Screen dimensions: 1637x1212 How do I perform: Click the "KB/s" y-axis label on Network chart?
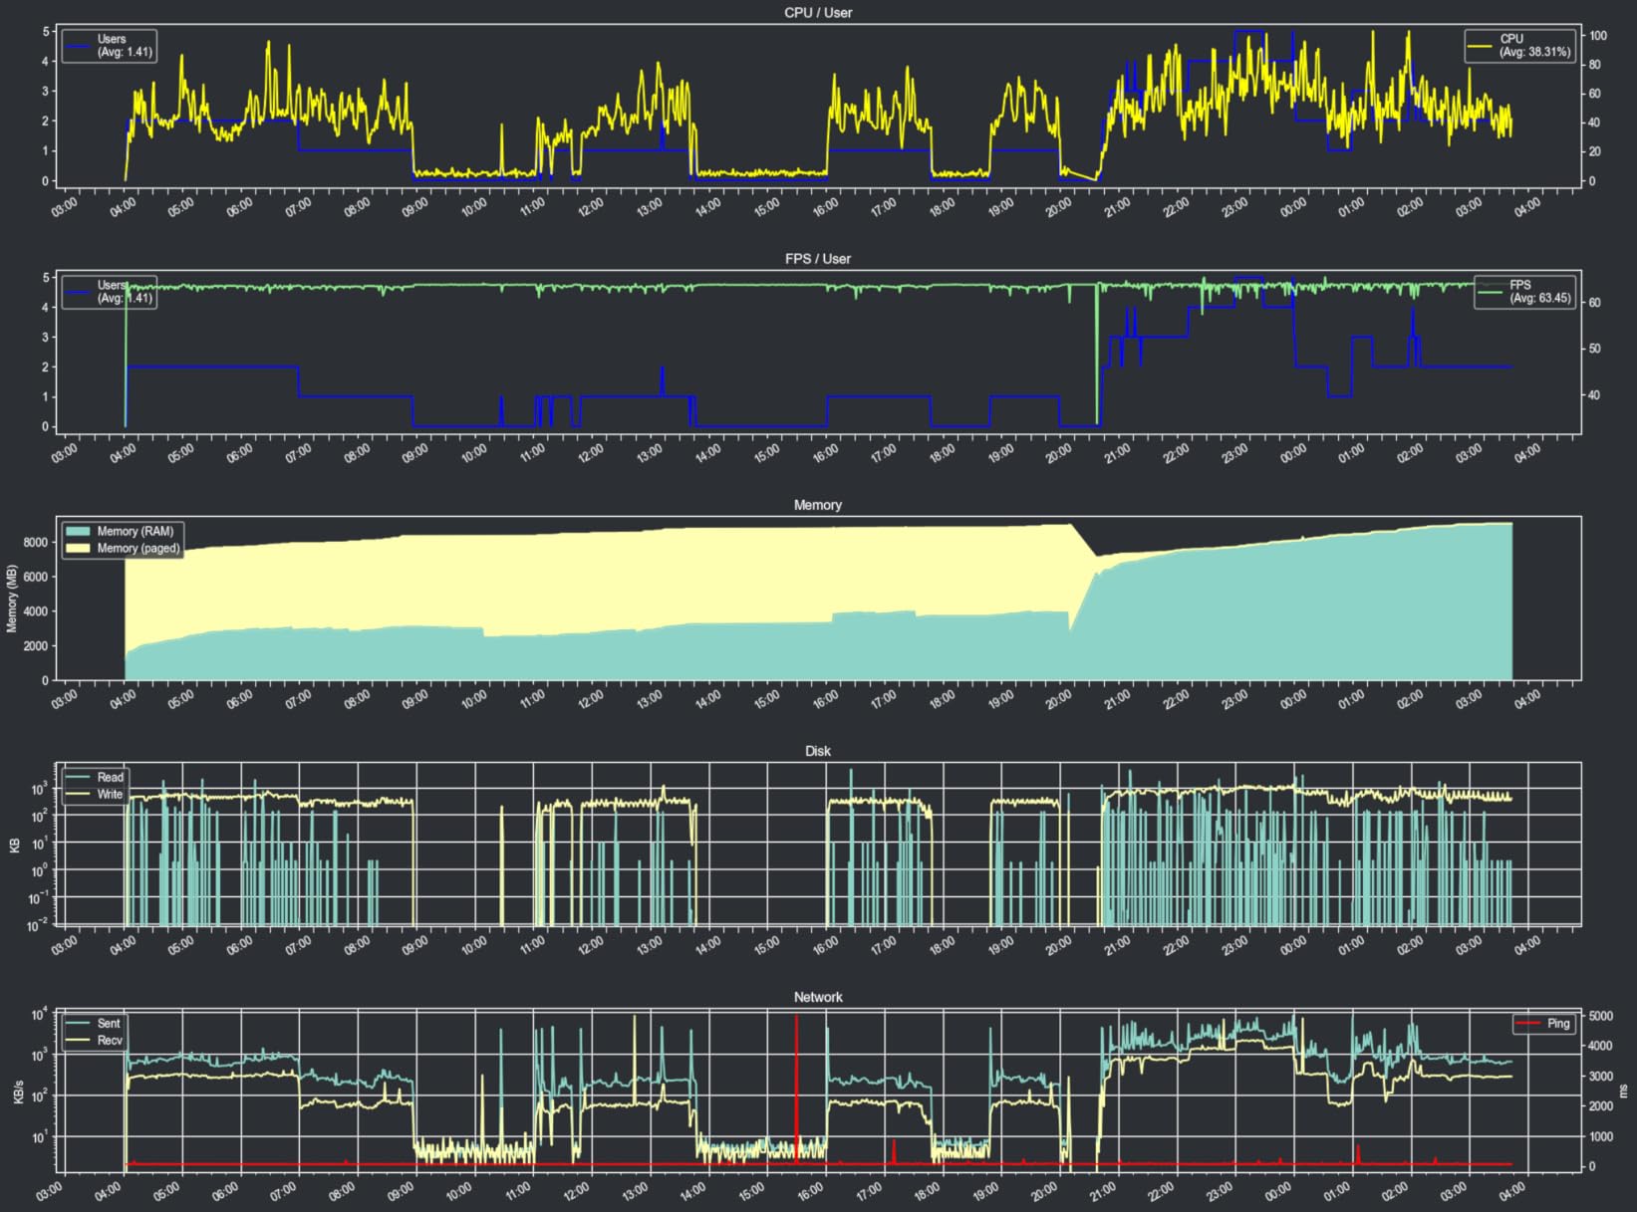tap(17, 1091)
